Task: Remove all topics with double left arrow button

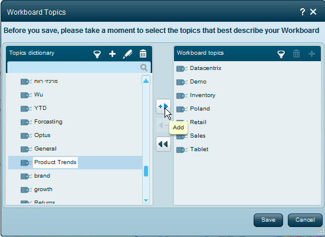Action: coord(163,144)
